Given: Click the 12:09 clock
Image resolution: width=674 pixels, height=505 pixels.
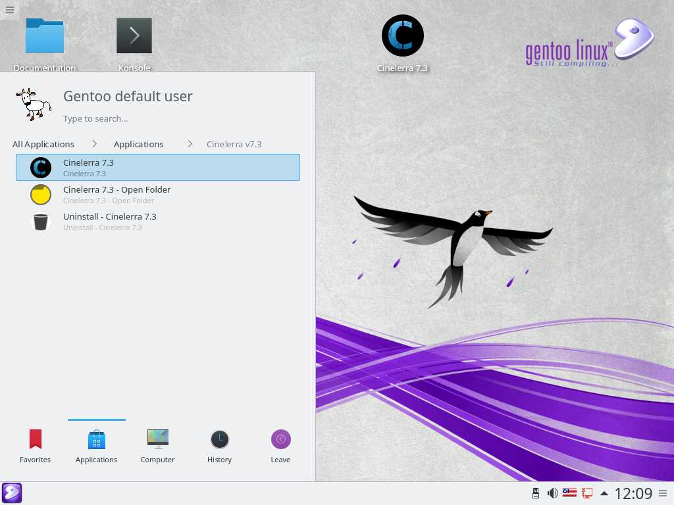Looking at the screenshot, I should click(x=633, y=493).
